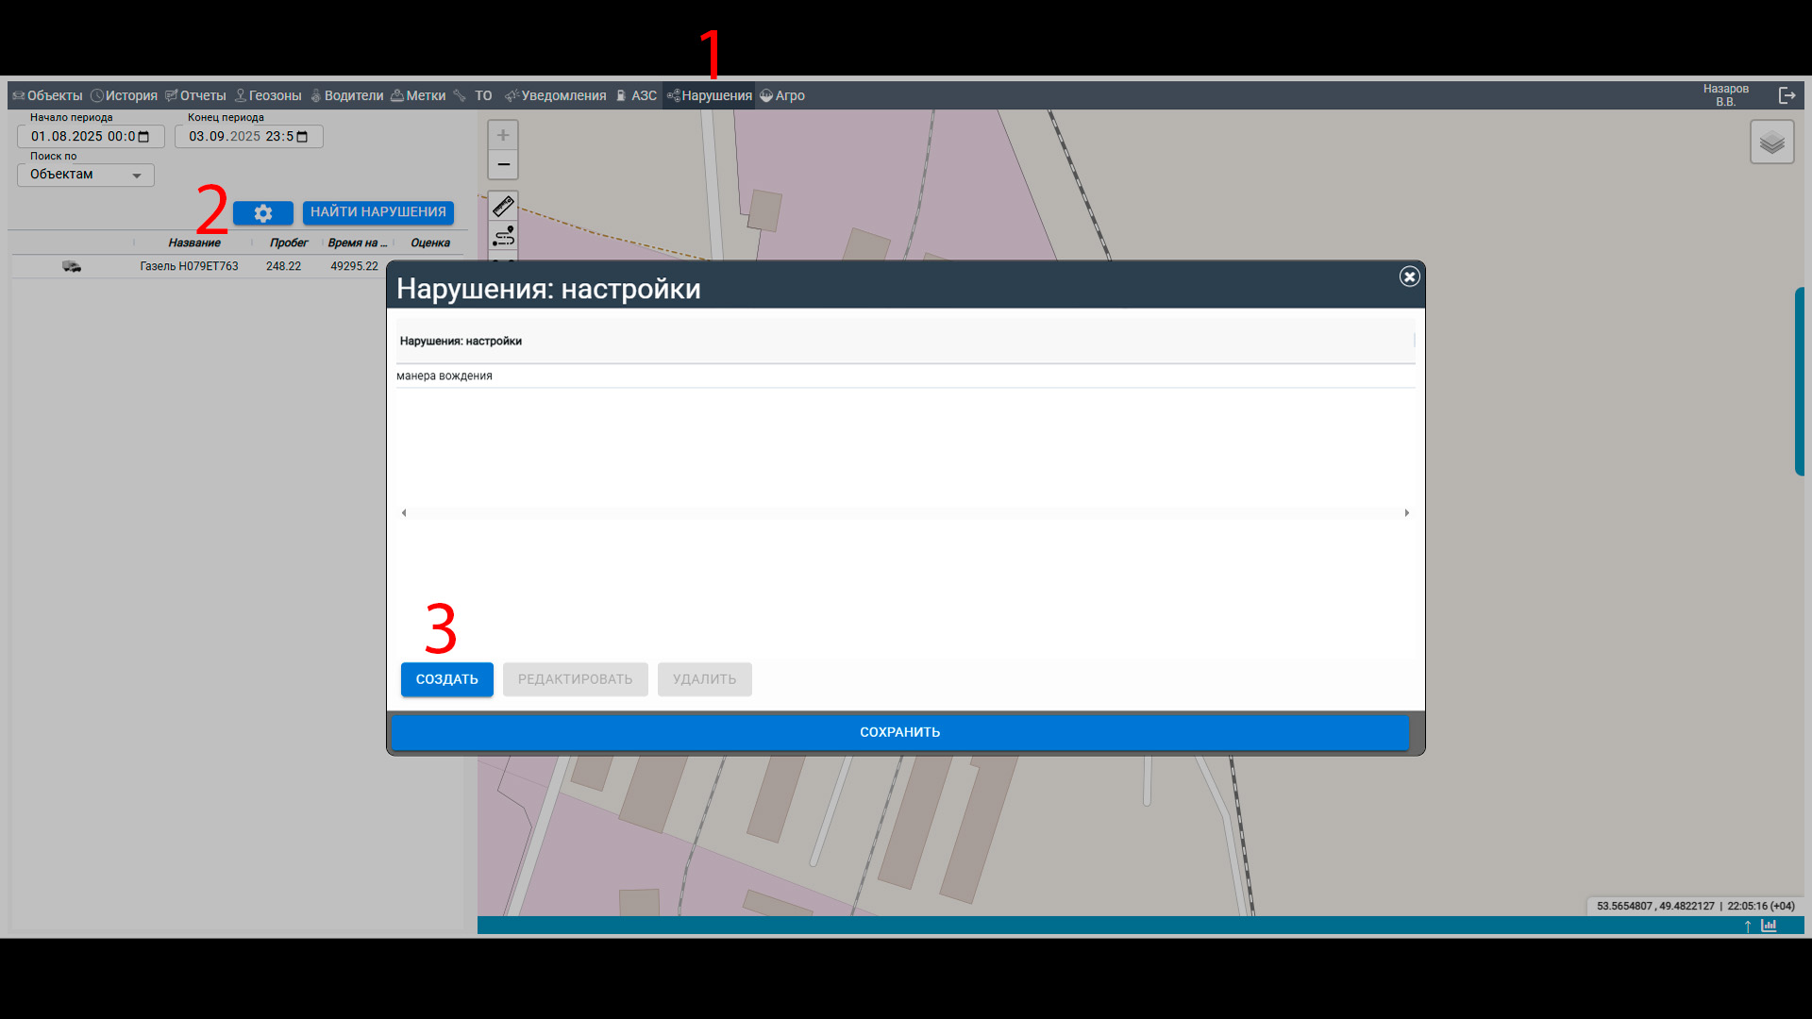This screenshot has width=1812, height=1019.
Task: Open the map layers switcher
Action: [x=1771, y=142]
